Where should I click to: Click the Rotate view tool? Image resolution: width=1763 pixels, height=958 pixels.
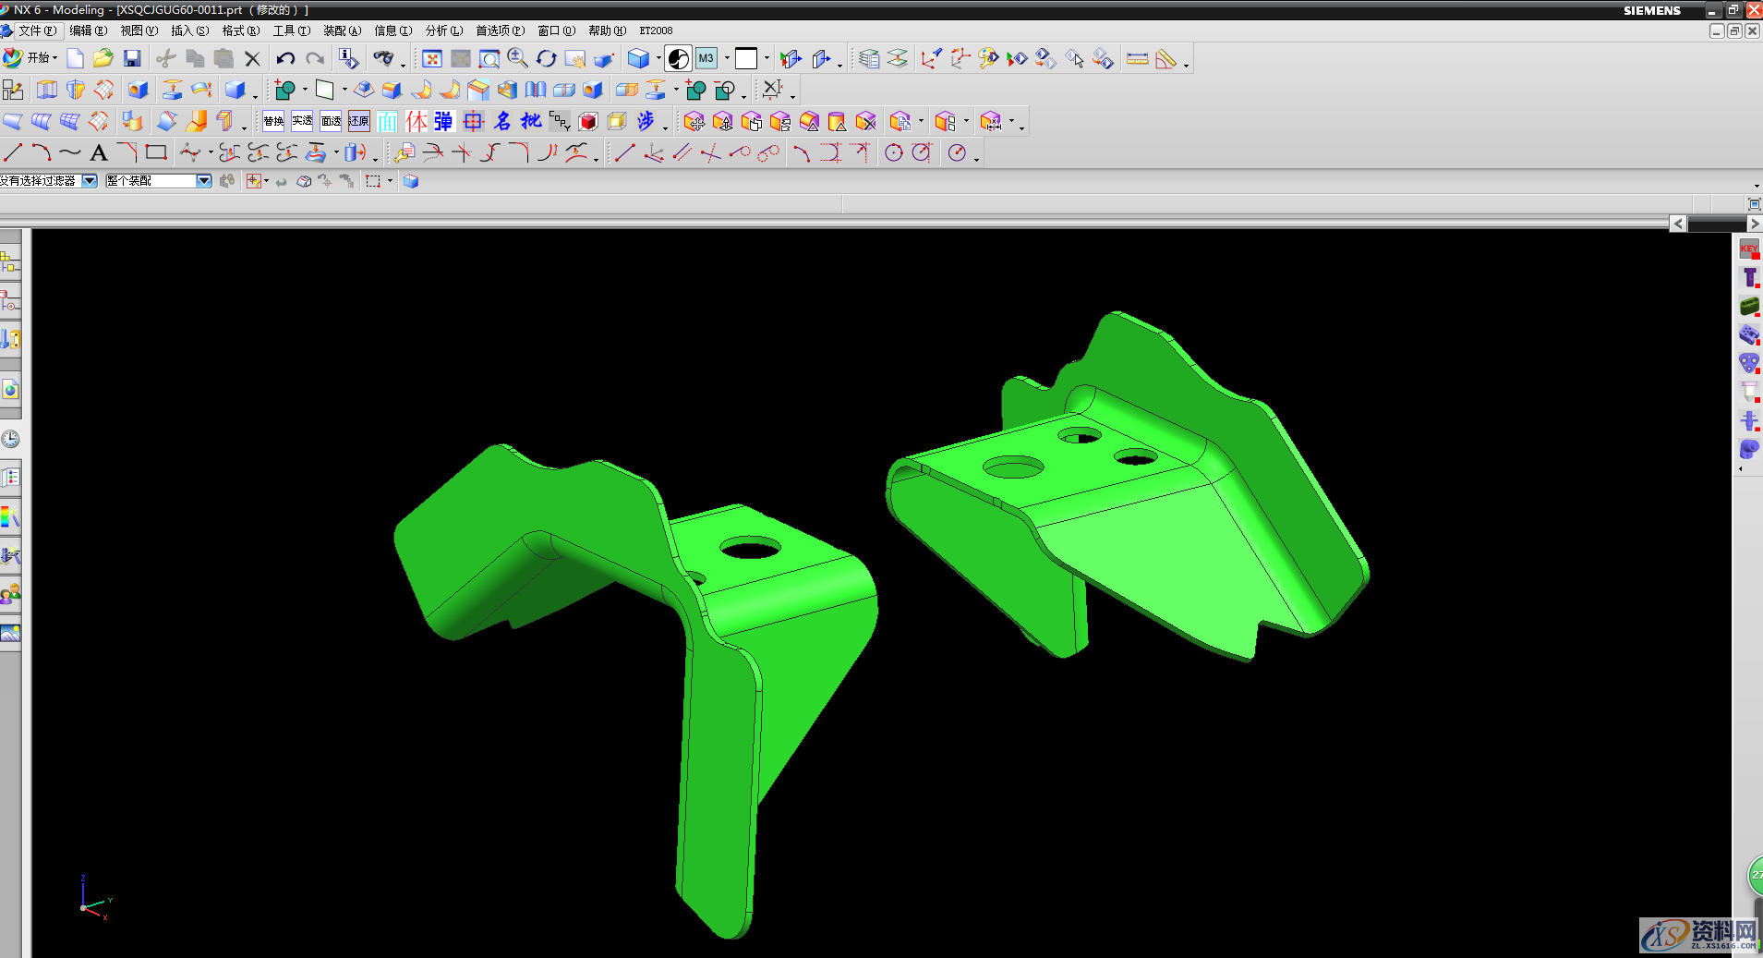[547, 59]
